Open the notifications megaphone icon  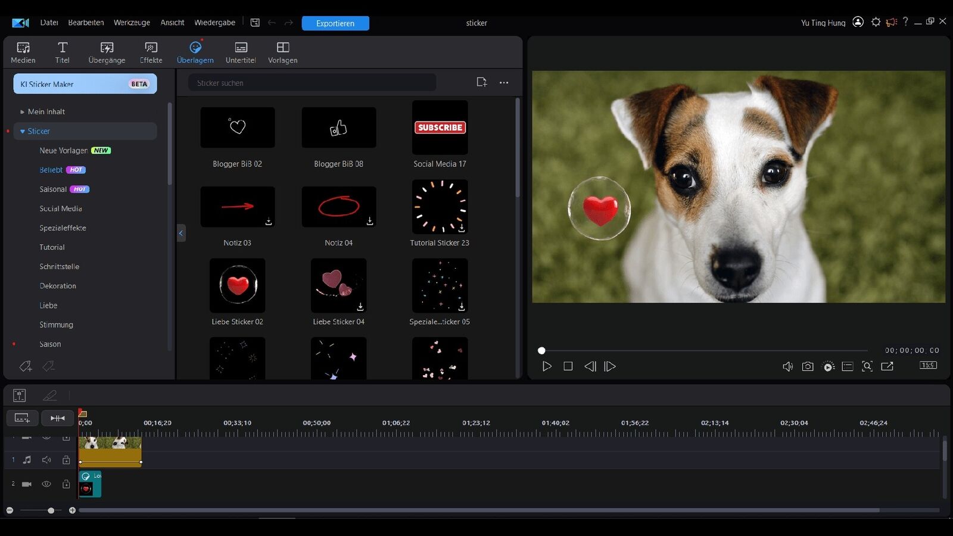891,22
